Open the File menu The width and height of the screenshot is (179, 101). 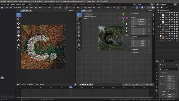(4, 4)
